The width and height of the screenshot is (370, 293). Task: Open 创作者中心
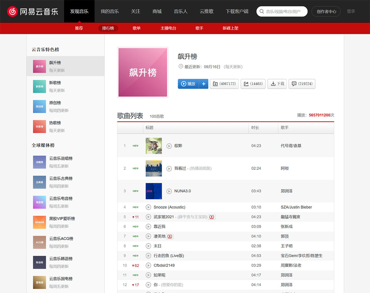[326, 11]
